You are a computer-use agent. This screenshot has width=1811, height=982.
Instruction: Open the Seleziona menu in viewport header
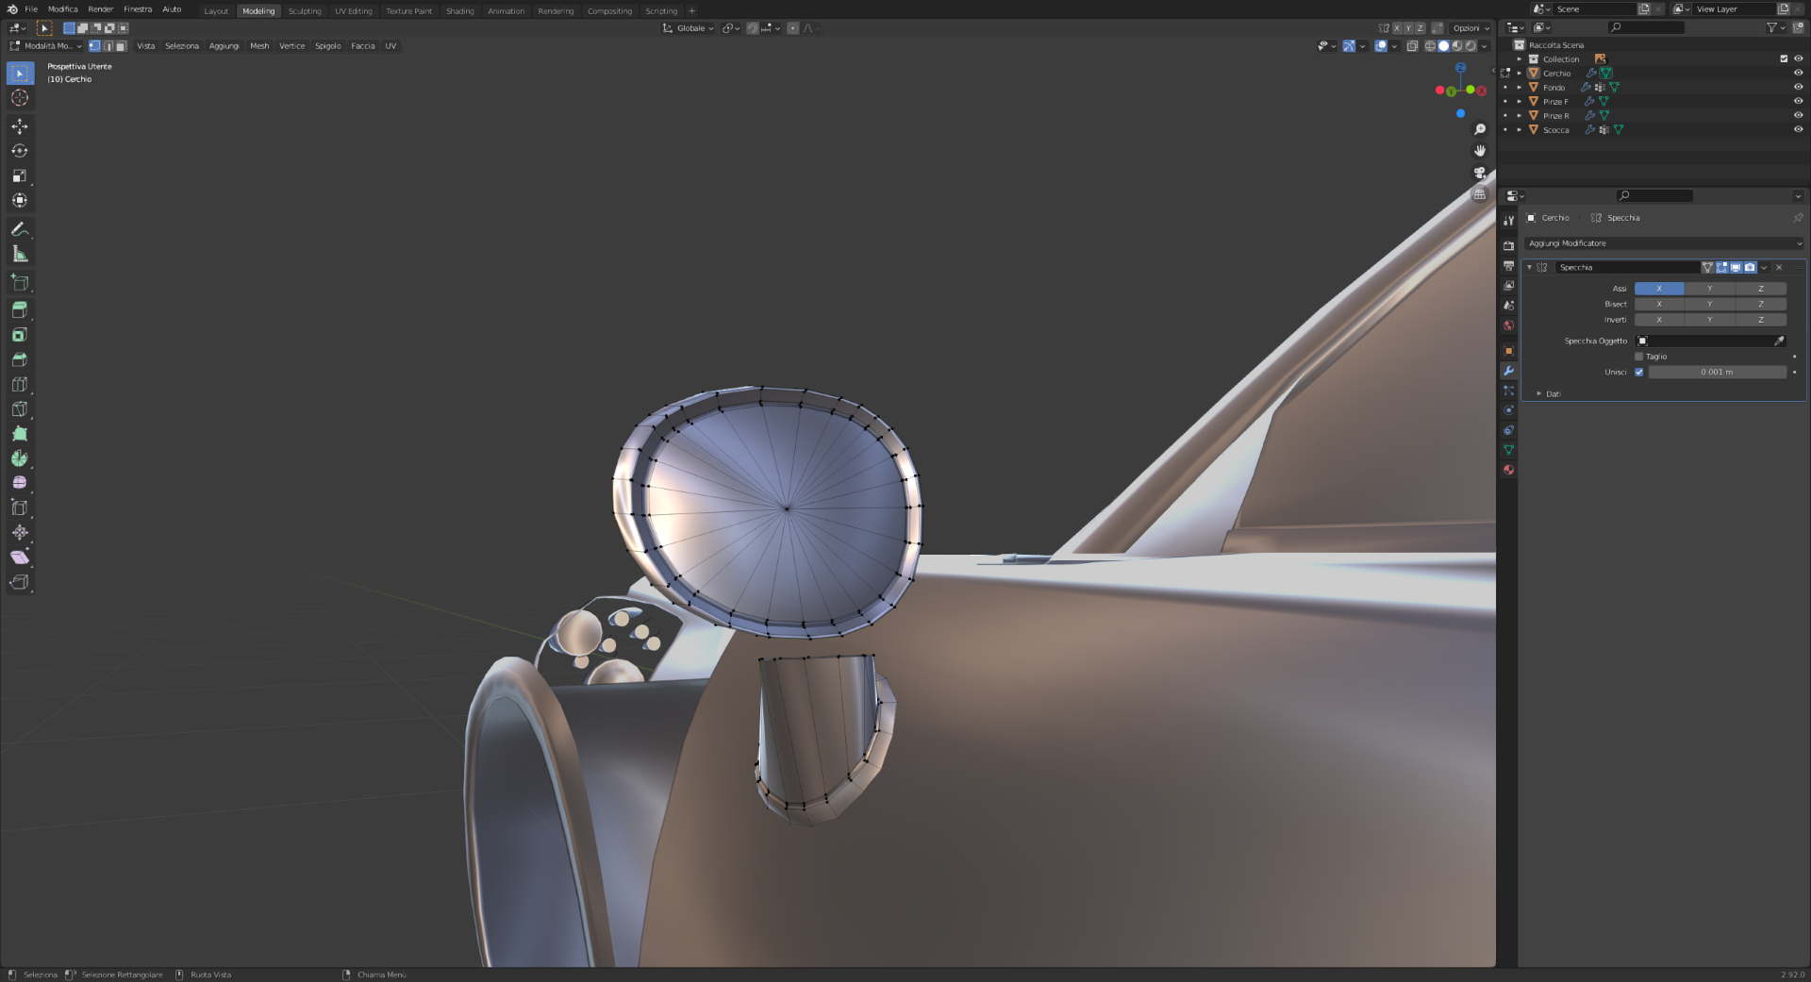point(182,45)
